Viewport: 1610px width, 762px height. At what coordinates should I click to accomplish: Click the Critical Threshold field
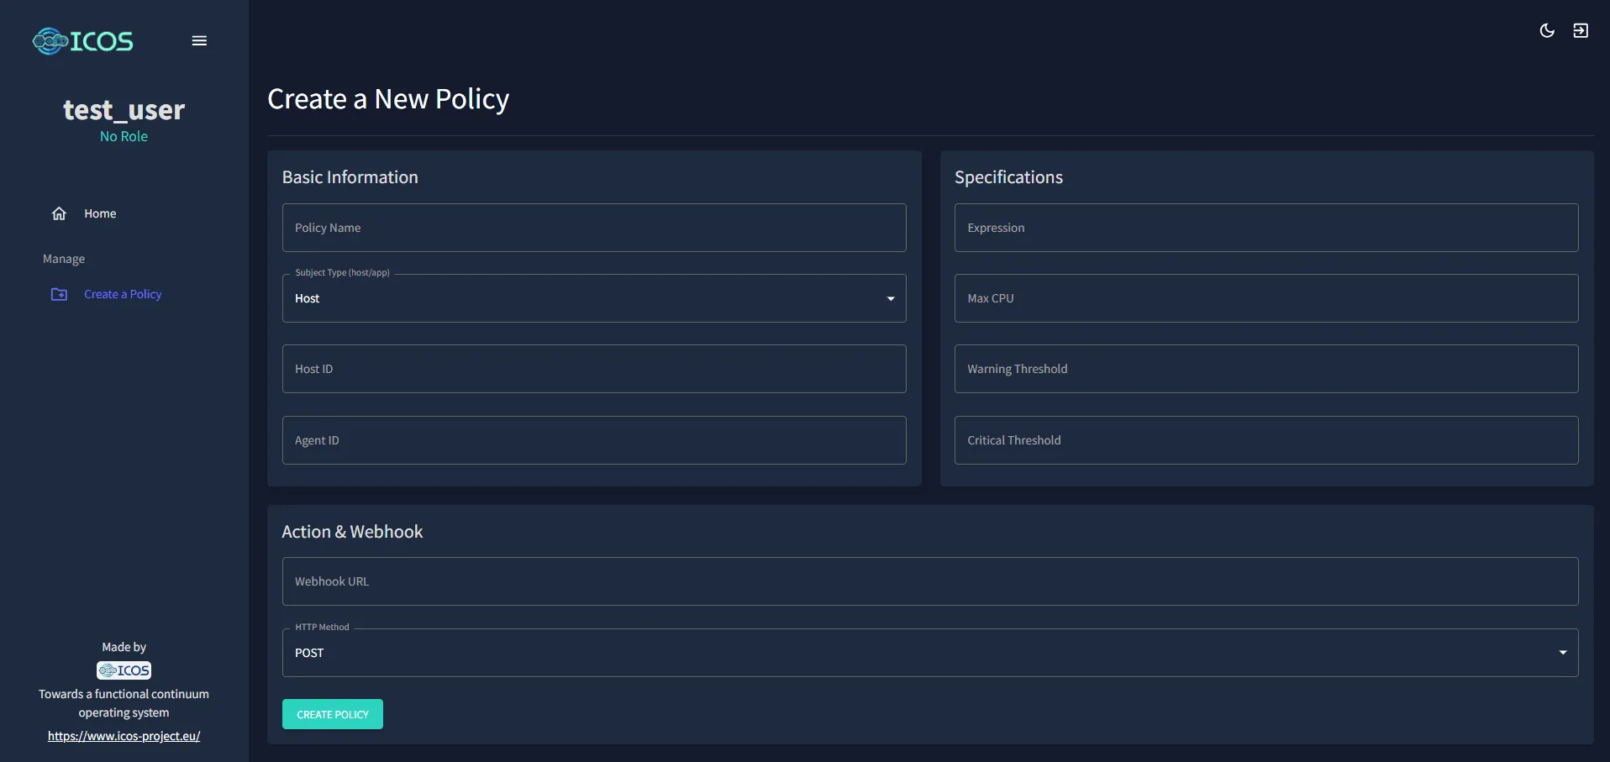[x=1266, y=440]
